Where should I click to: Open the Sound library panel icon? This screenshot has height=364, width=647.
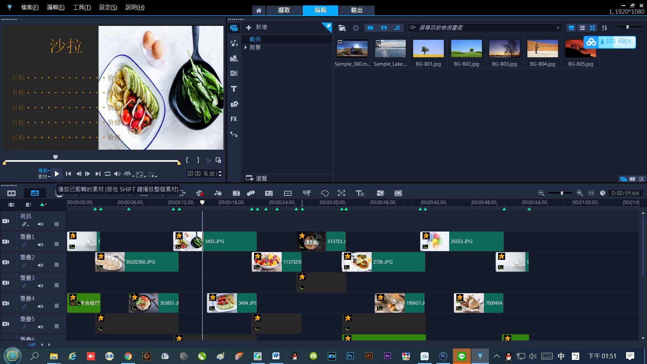click(234, 43)
